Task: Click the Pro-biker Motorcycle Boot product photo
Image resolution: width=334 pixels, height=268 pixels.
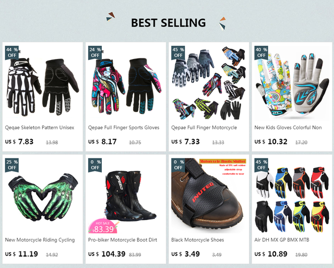Action: (126, 196)
